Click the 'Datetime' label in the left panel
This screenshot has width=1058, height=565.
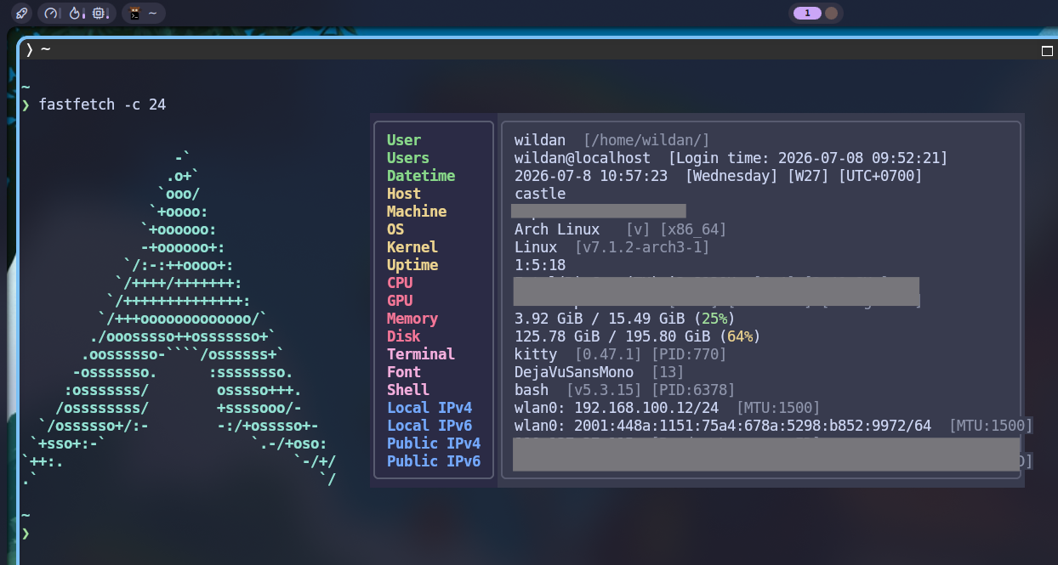(421, 176)
